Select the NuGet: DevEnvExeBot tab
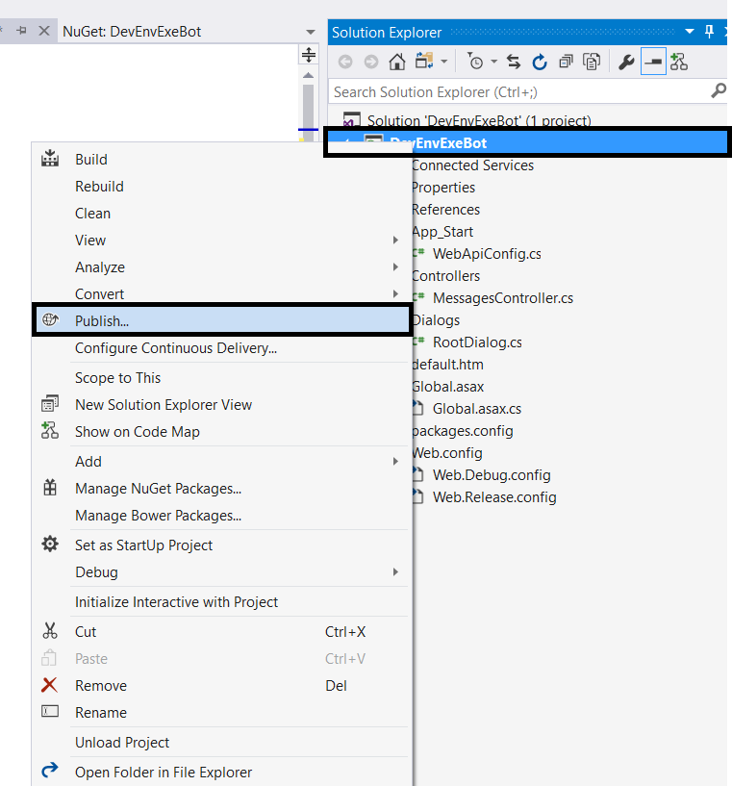 [x=132, y=32]
